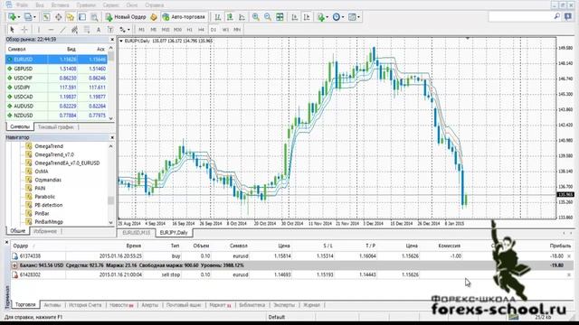This screenshot has width=579, height=325.
Task: Switch timeframe to M5
Action: (x=153, y=30)
